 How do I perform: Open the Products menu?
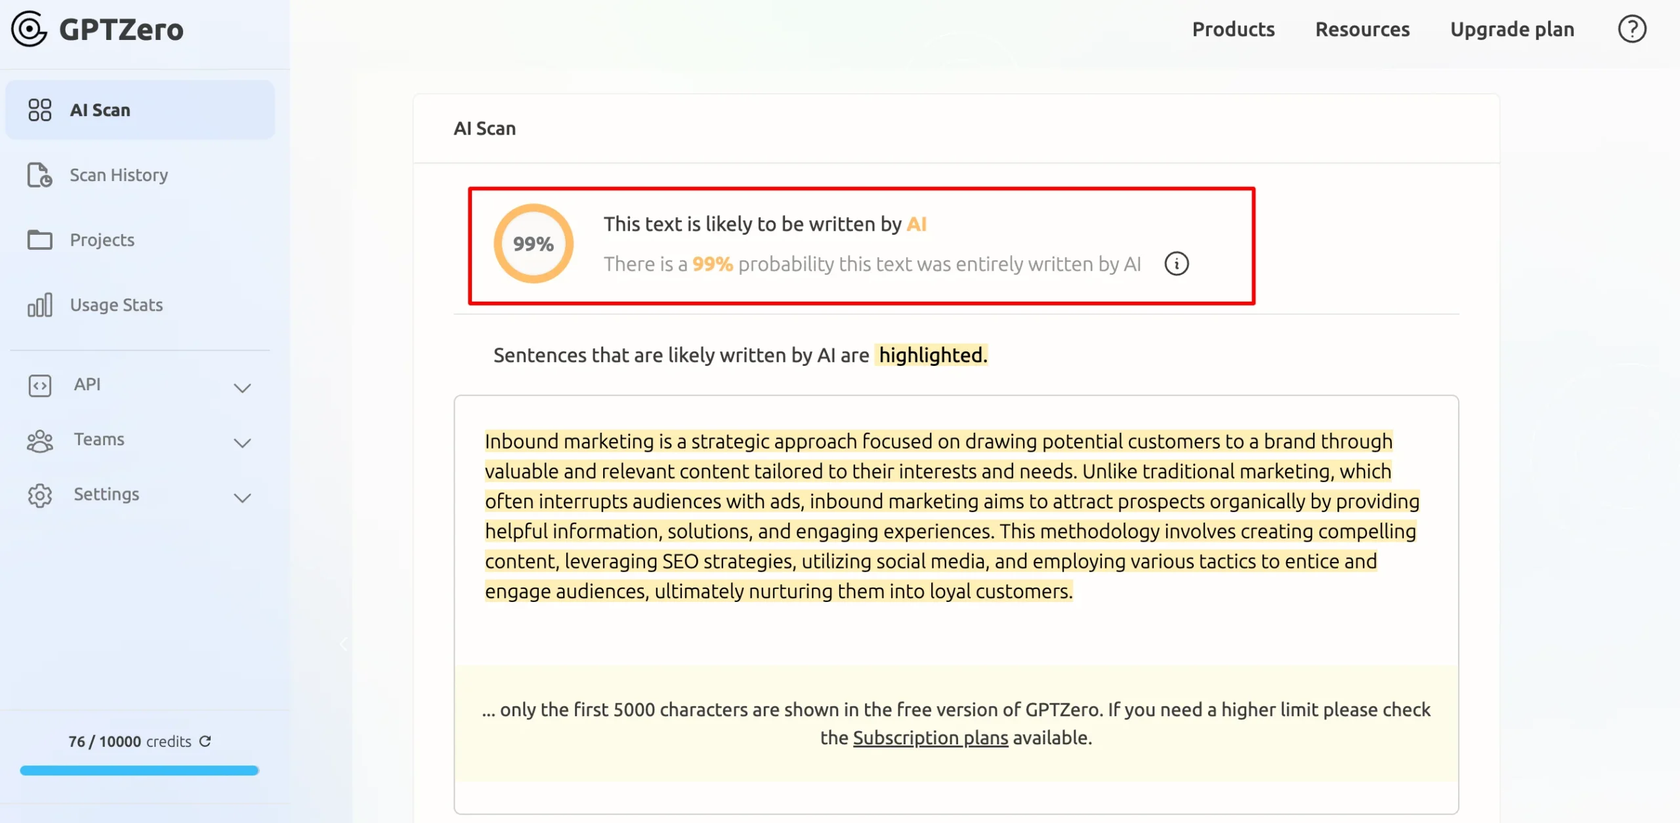[1233, 29]
